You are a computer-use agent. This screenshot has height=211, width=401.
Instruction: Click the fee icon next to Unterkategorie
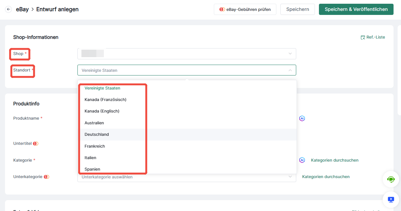coord(46,177)
